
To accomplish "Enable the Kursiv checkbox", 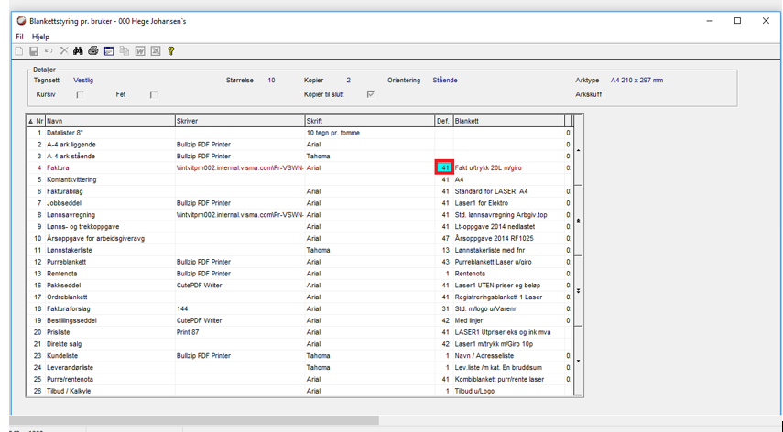I will click(x=81, y=94).
